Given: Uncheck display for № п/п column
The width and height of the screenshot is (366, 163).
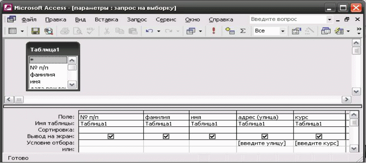Looking at the screenshot, I should coord(111,136).
